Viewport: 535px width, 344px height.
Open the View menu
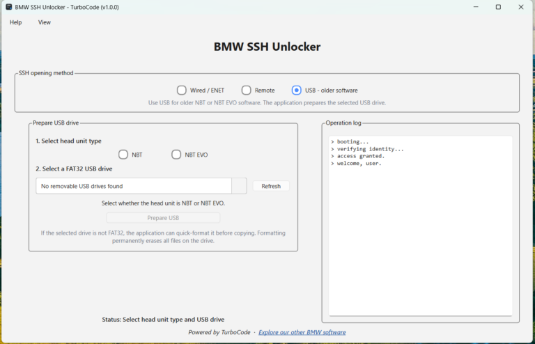coord(45,22)
